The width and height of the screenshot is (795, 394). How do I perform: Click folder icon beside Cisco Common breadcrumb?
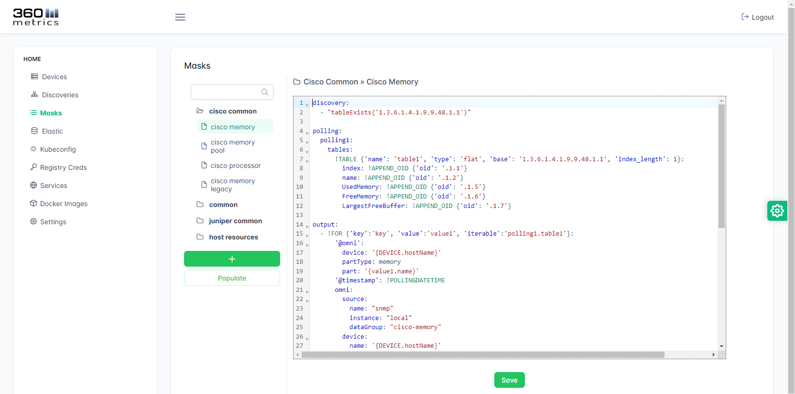point(297,82)
